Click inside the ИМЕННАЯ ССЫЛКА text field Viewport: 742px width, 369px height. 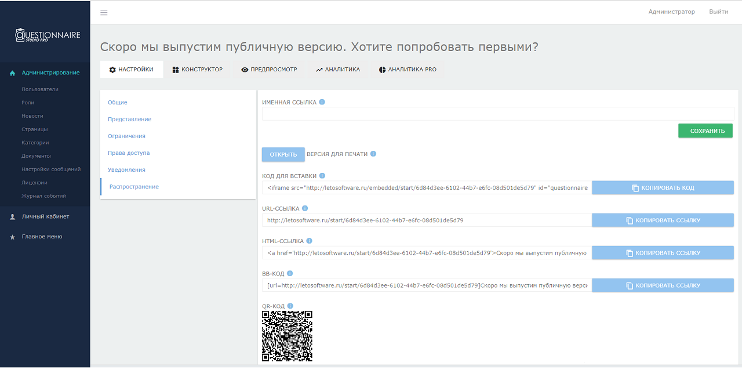497,114
